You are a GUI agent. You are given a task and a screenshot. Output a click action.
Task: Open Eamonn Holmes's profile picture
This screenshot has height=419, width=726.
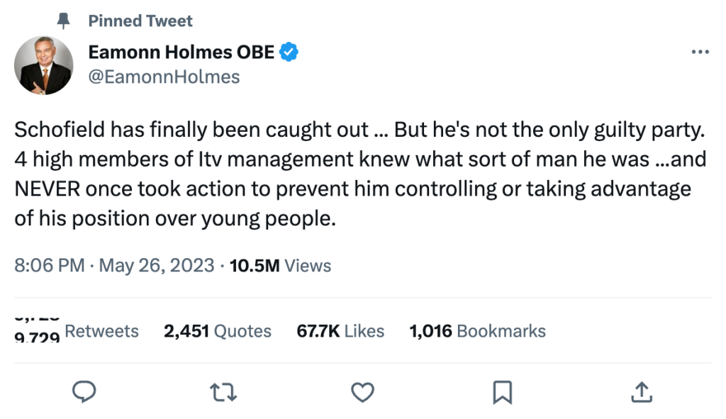(x=44, y=65)
